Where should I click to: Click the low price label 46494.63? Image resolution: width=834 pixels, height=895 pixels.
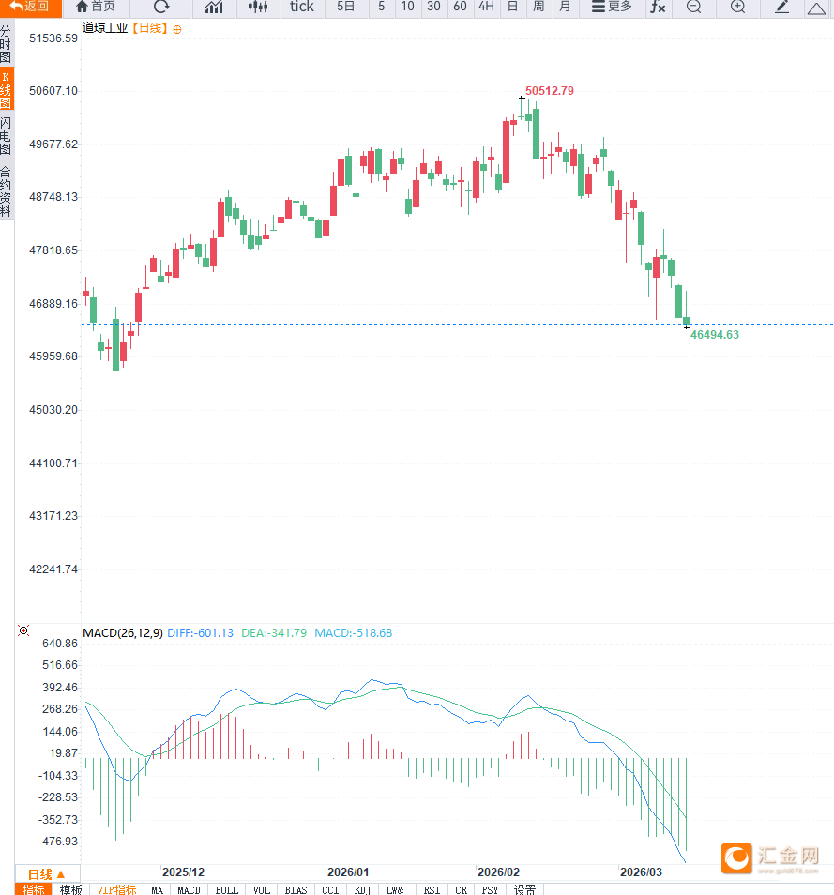point(715,335)
